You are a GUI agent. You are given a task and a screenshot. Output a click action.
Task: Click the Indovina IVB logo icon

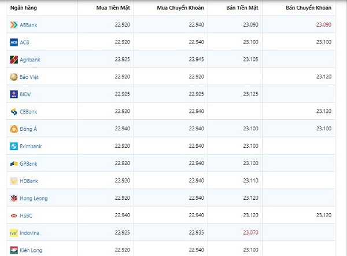[x=14, y=233]
